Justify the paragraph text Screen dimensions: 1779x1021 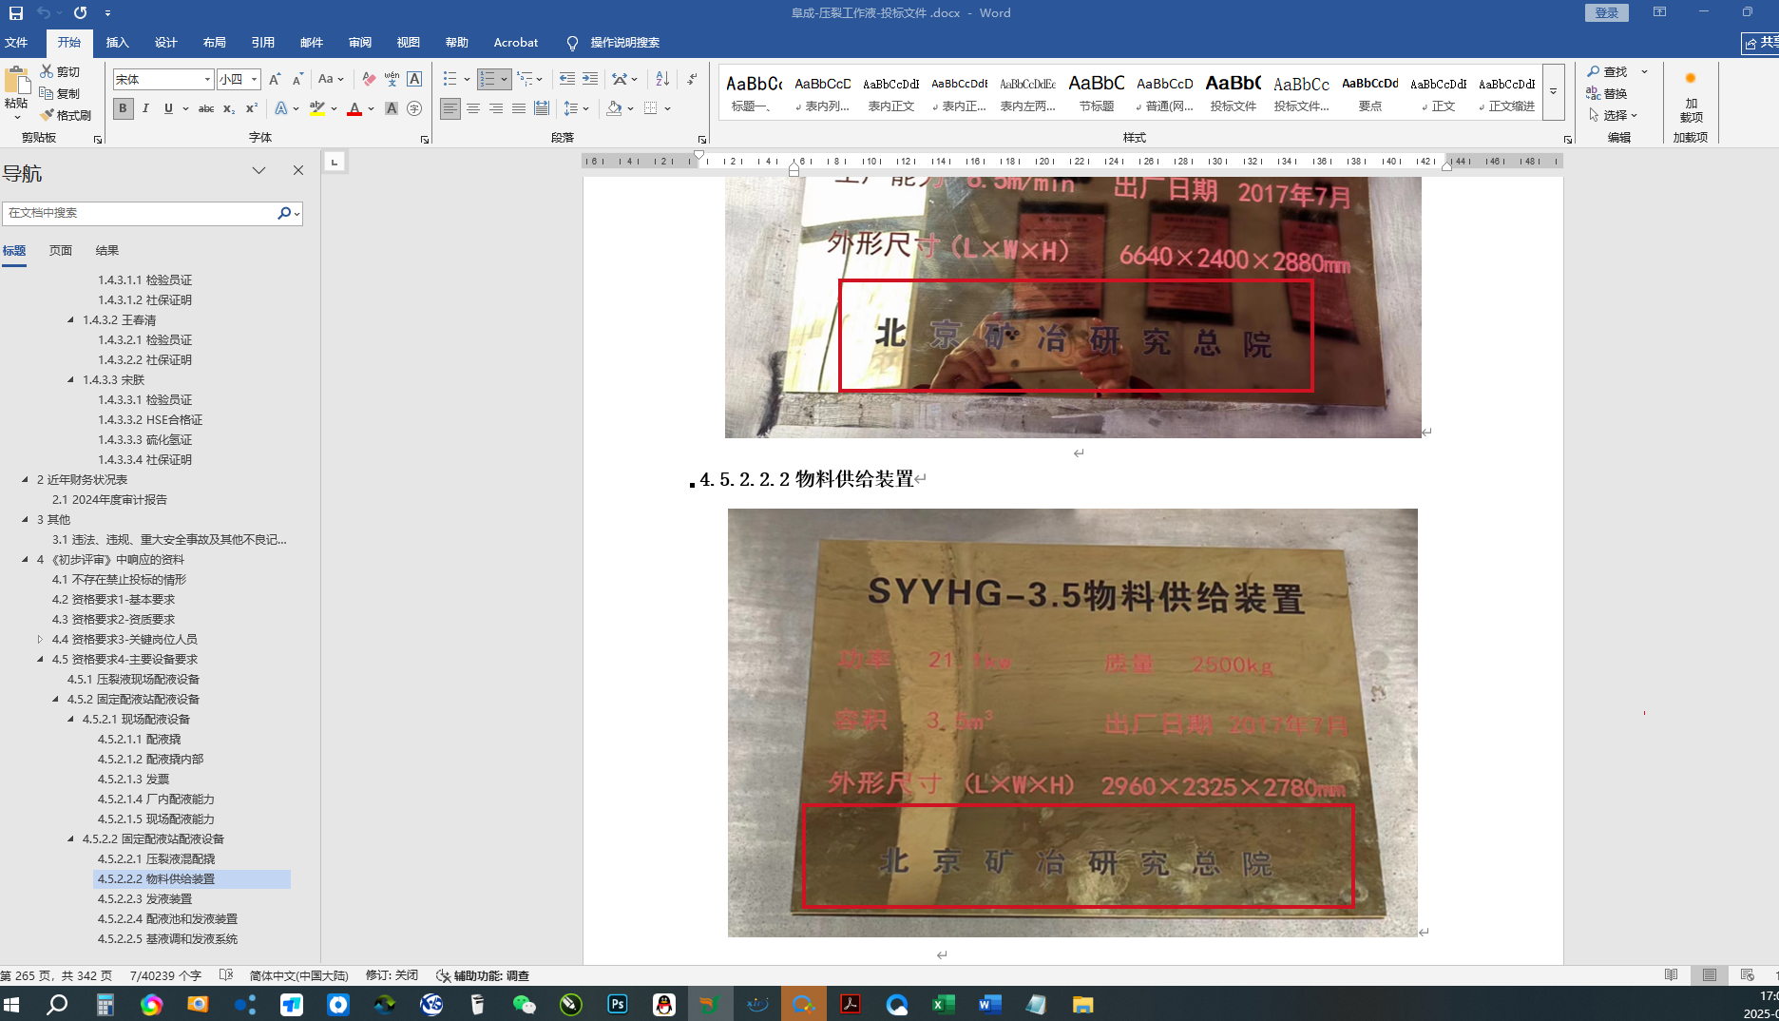click(519, 108)
